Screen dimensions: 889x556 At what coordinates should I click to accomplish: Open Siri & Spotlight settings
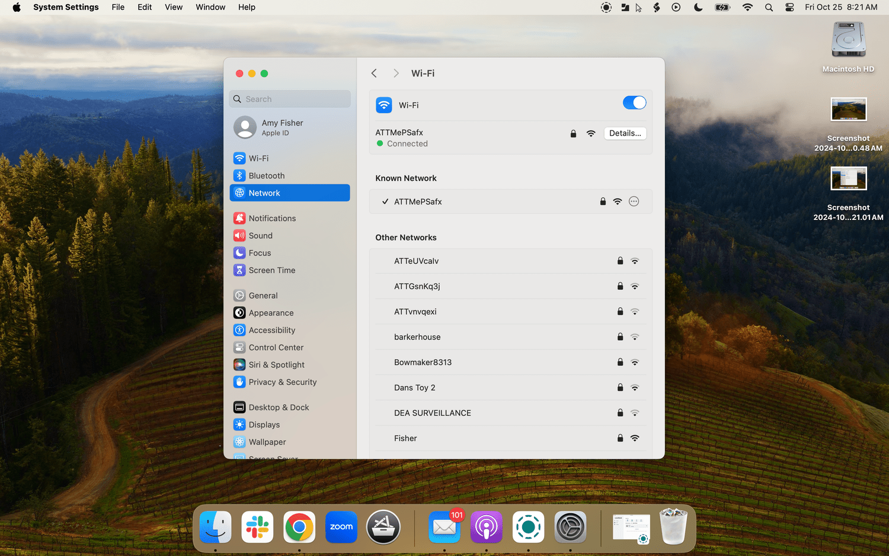click(x=276, y=365)
